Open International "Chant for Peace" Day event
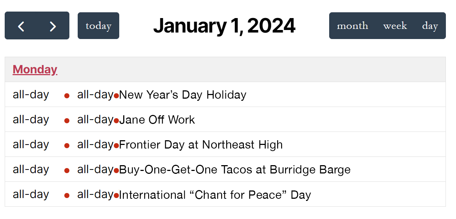 pyautogui.click(x=215, y=195)
